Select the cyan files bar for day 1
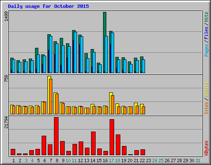The height and width of the screenshot is (165, 211). click(14, 66)
